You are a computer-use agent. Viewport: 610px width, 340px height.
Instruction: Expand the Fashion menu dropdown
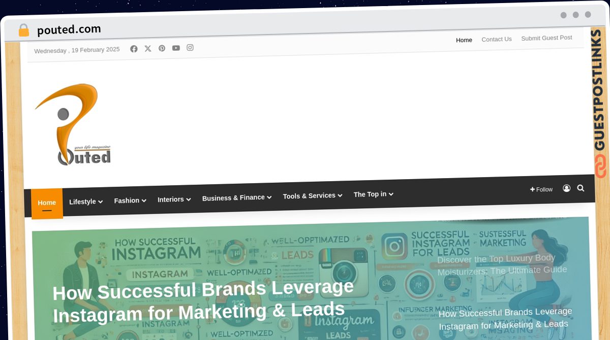coord(130,200)
